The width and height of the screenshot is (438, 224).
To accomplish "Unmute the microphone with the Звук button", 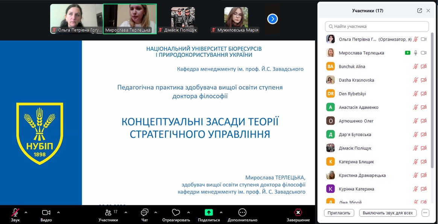I will tap(15, 215).
